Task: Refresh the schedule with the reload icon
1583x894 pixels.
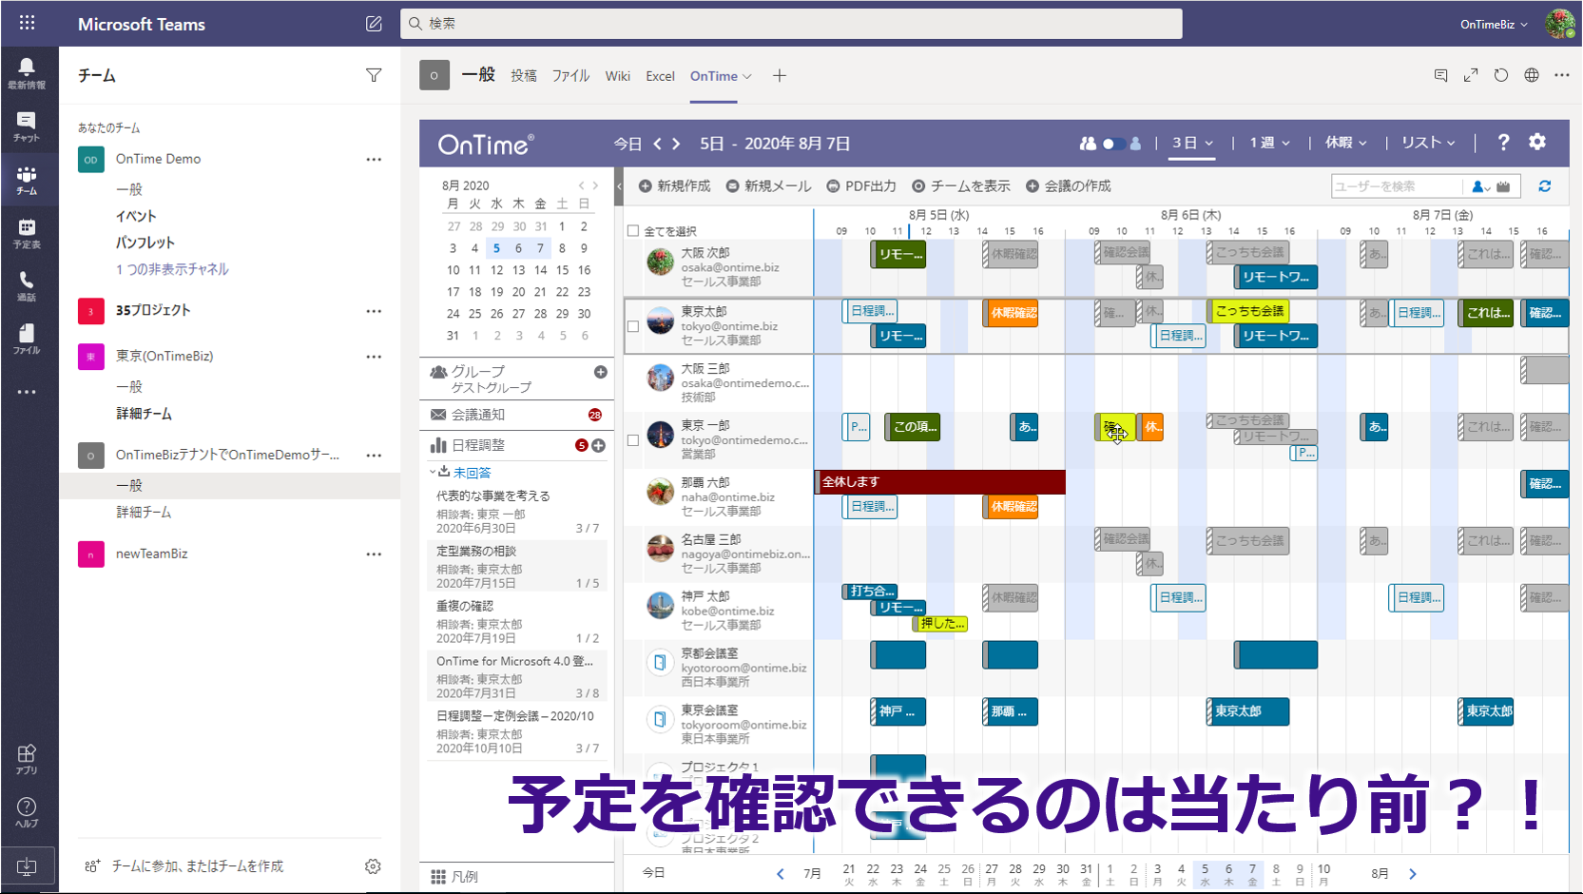Action: click(x=1545, y=186)
